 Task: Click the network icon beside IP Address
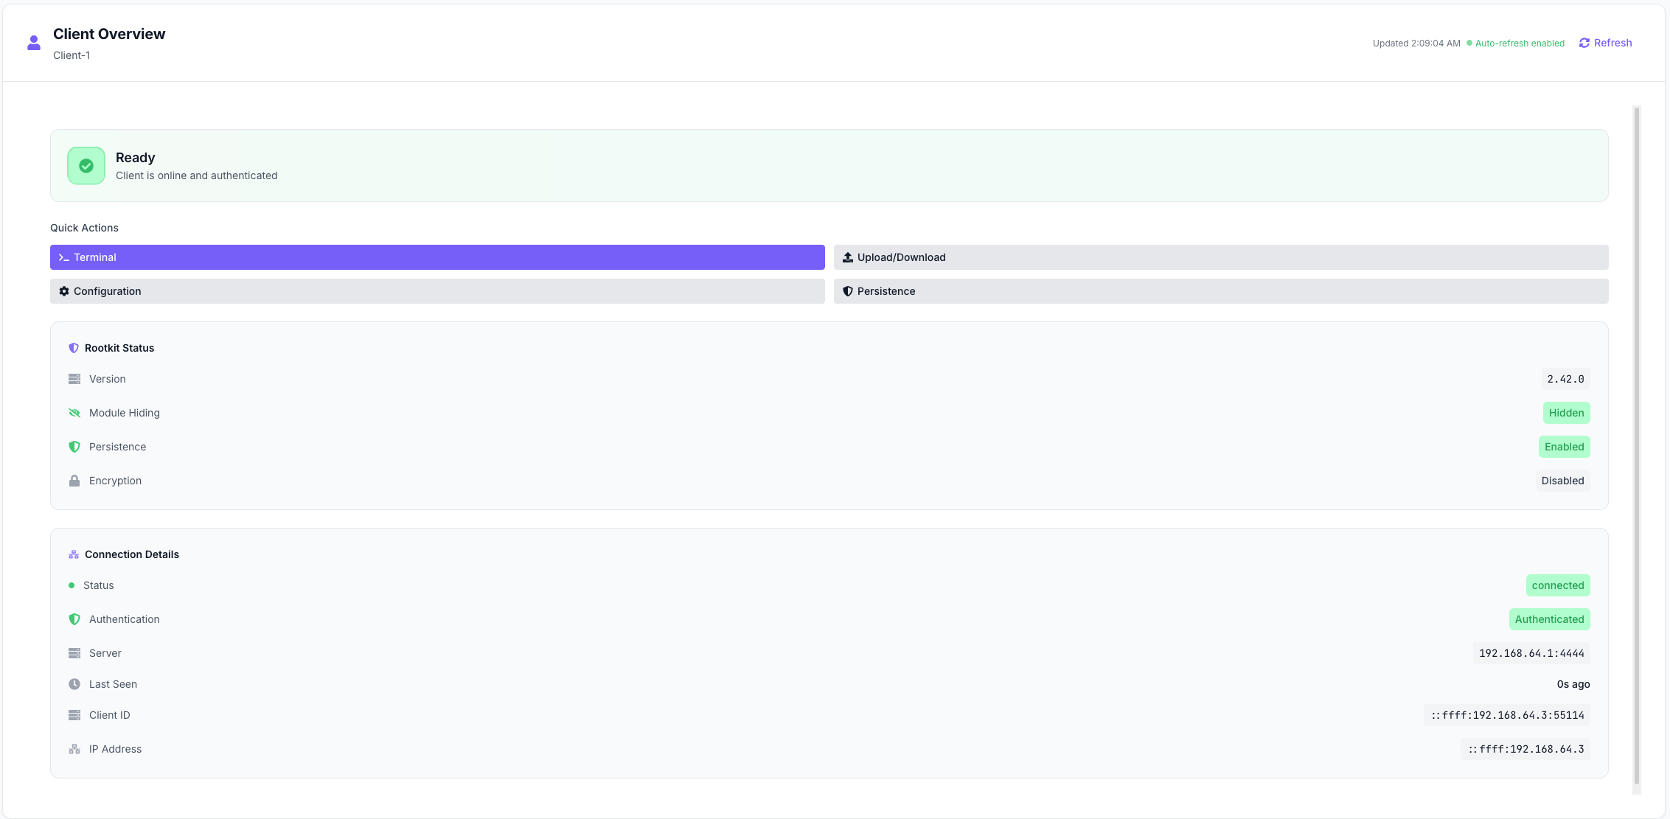tap(74, 749)
